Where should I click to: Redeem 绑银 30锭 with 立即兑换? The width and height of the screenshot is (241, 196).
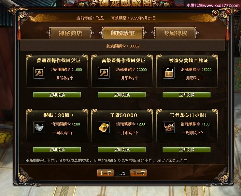57,150
